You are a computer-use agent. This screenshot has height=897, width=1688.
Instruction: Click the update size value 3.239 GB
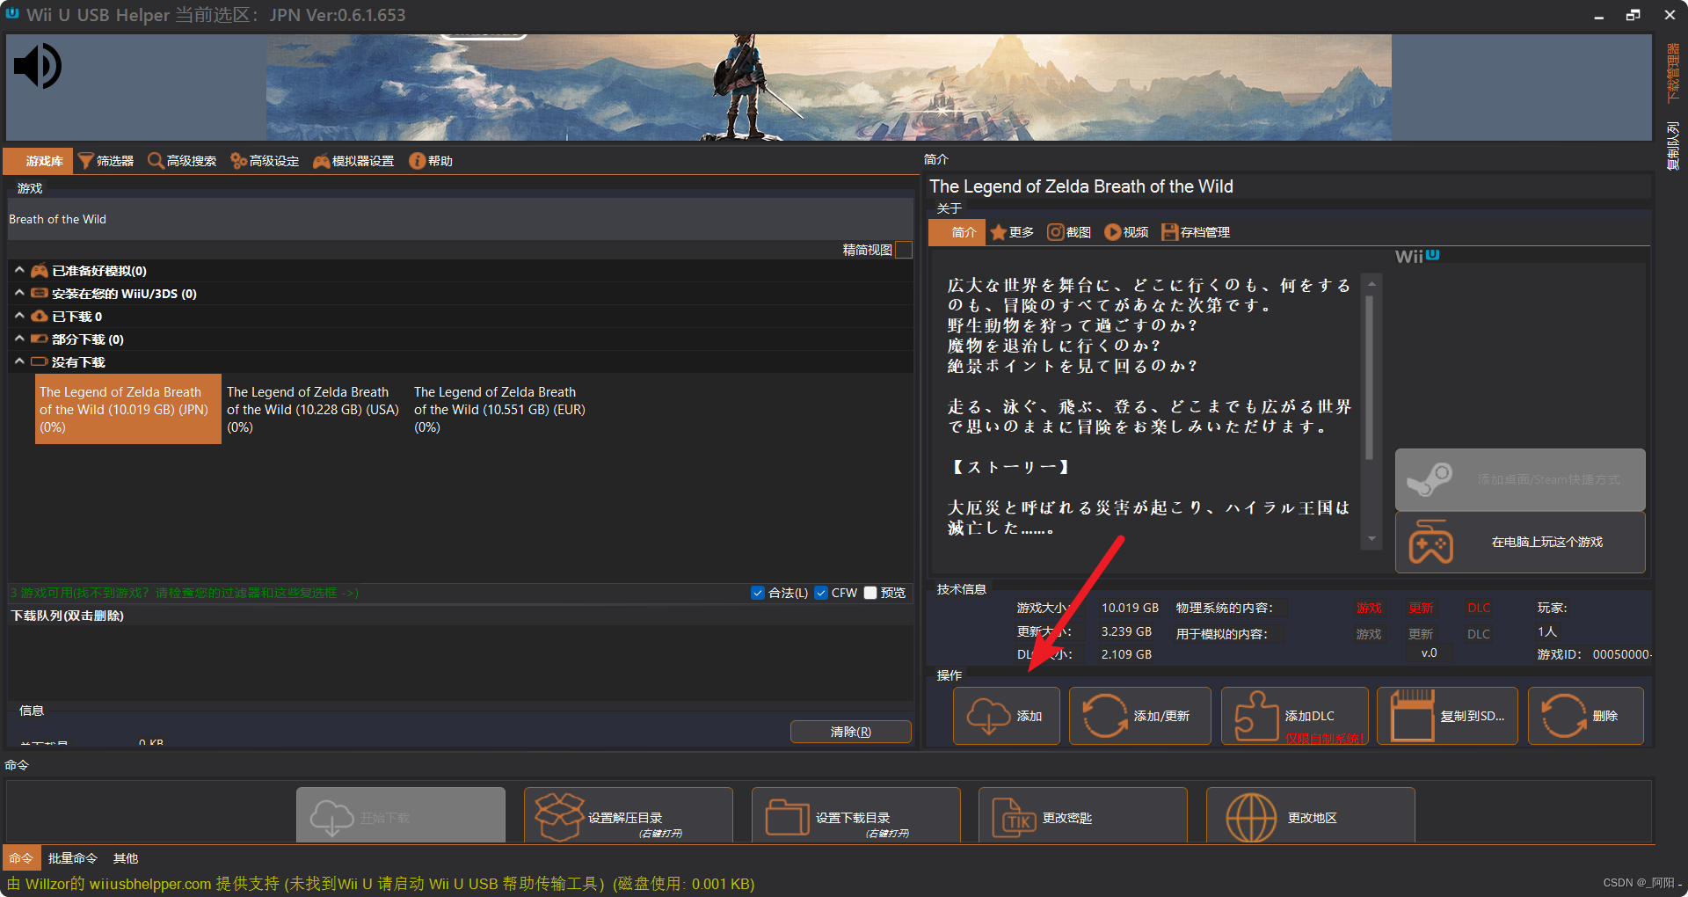click(1126, 631)
